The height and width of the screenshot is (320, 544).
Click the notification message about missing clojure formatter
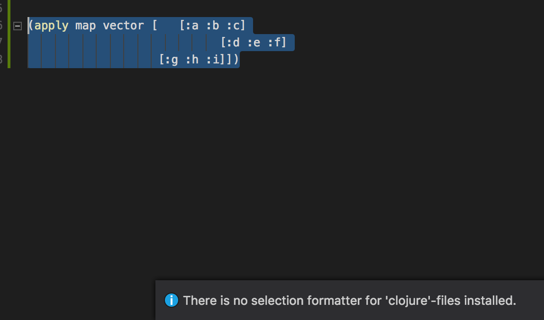349,300
